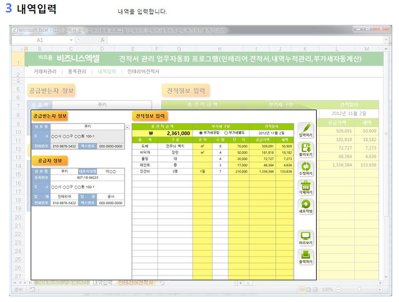Click the 삭제하기 trash can icon
The height and width of the screenshot is (302, 399).
pyautogui.click(x=305, y=187)
